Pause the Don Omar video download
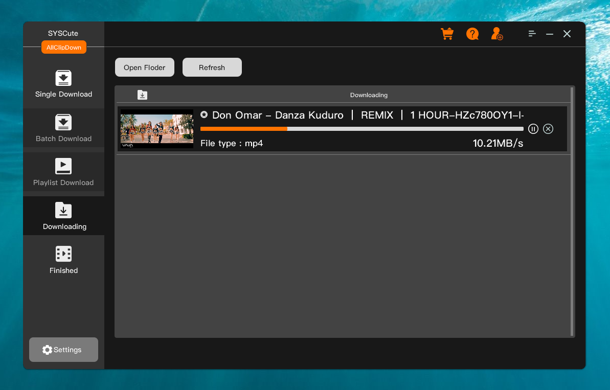 coord(533,129)
